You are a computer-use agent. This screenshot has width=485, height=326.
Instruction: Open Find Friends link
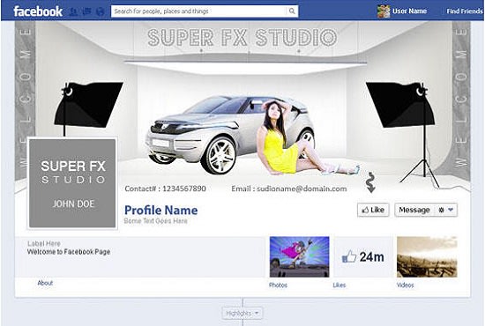coord(464,11)
